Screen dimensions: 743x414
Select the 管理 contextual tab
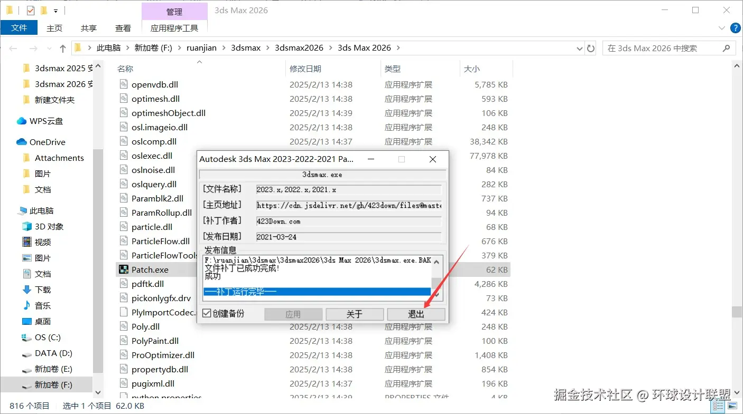[174, 12]
